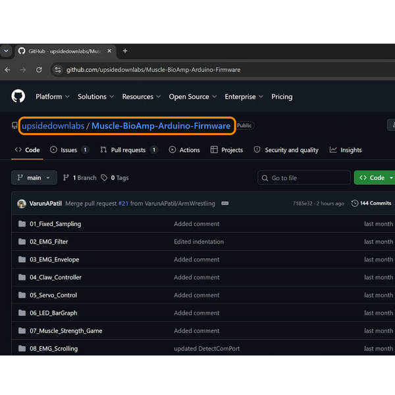Switch to the Pull requests tab
Screen dimensions: 395x395
[x=129, y=150]
